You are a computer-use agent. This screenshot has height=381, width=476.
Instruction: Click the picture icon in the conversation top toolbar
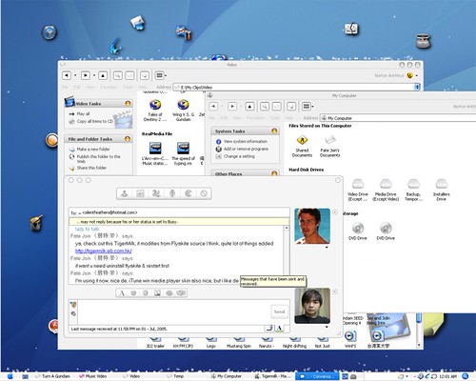[x=140, y=193]
